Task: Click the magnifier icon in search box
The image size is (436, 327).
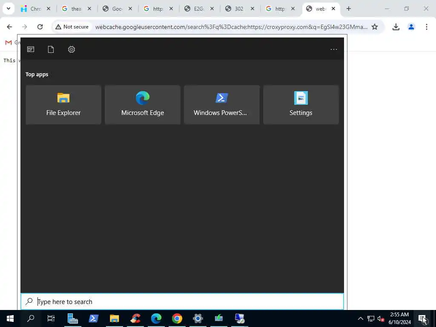Action: click(29, 301)
